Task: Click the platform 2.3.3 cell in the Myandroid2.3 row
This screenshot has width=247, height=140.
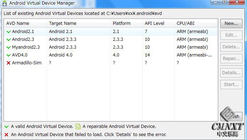Action: click(x=118, y=47)
